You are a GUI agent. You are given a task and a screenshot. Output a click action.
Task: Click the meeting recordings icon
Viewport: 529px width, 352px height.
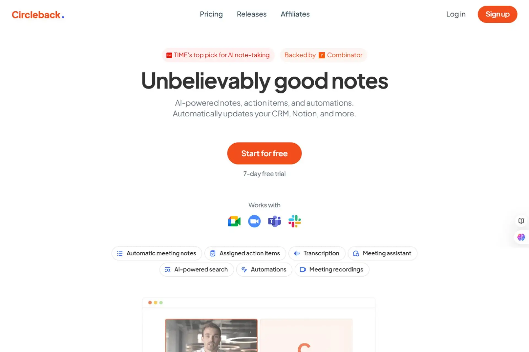click(x=303, y=269)
